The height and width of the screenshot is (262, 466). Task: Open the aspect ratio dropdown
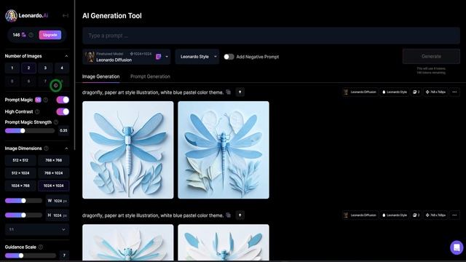coord(37,229)
